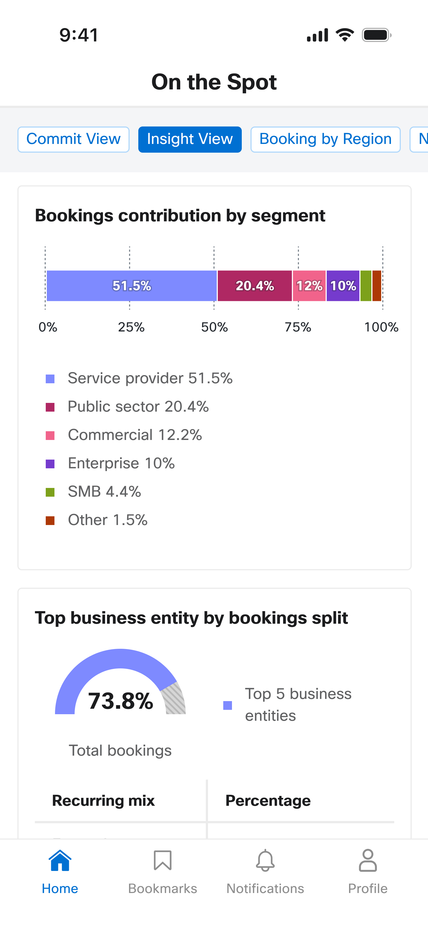Tap the Home icon in bottom navigation
Screen dimensions: 428x929
[x=60, y=861]
